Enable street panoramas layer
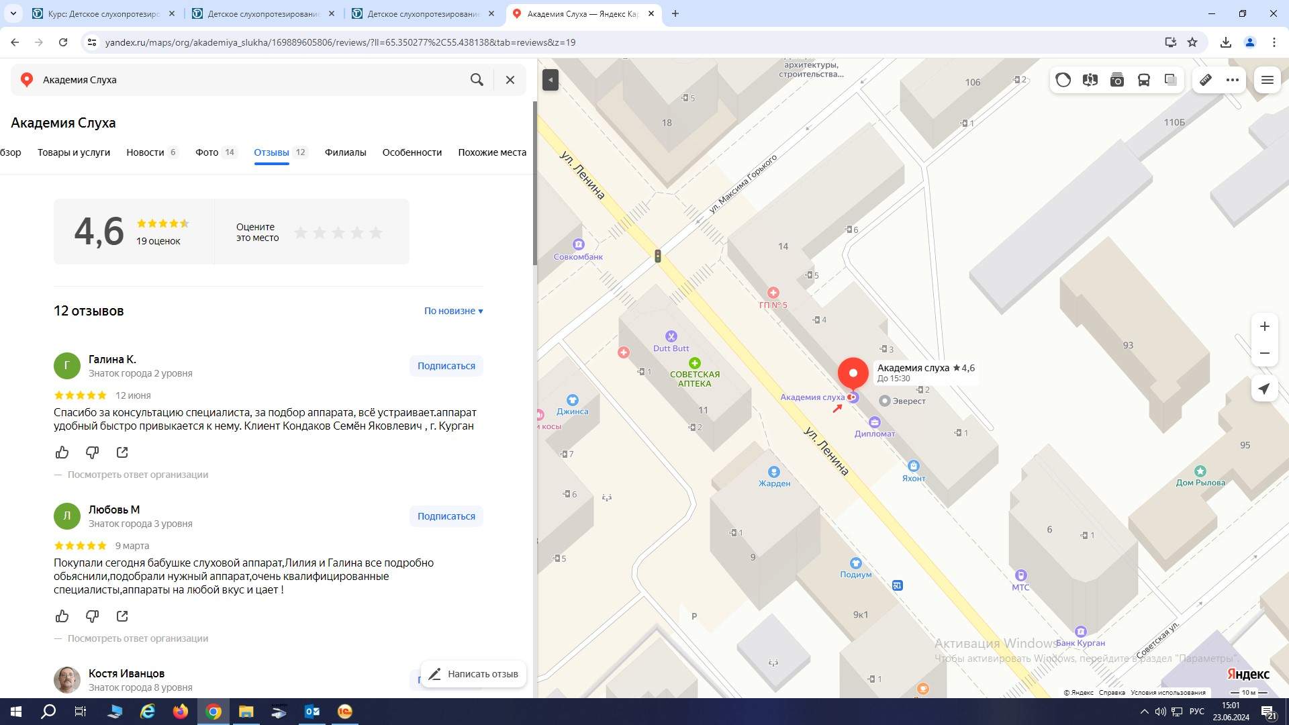The width and height of the screenshot is (1289, 725). pos(1090,80)
